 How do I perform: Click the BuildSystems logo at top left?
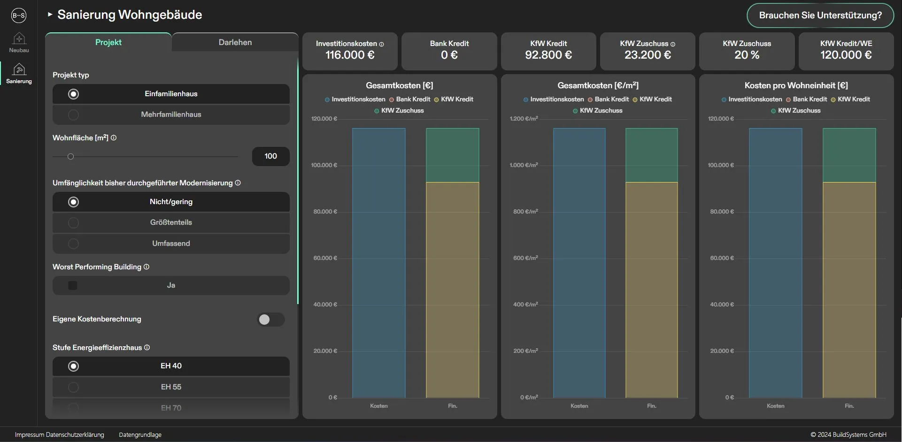tap(19, 15)
